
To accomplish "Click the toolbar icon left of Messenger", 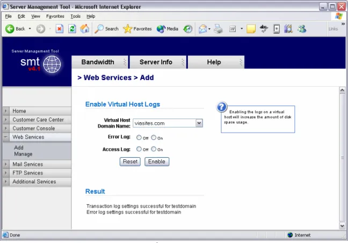I will click(288, 29).
